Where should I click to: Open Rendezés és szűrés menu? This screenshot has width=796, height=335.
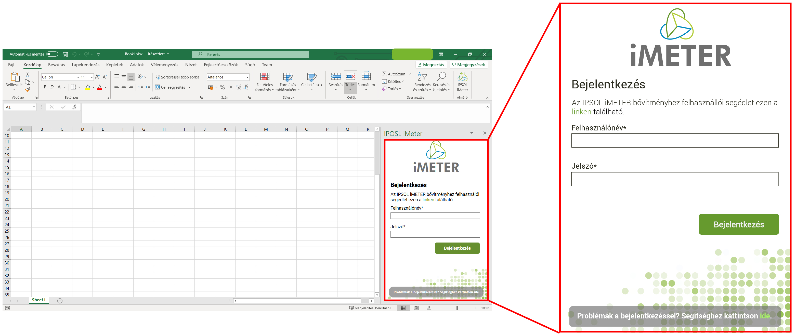422,82
